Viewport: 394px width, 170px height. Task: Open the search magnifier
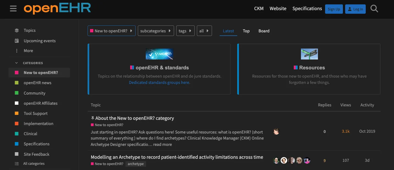[x=374, y=8]
